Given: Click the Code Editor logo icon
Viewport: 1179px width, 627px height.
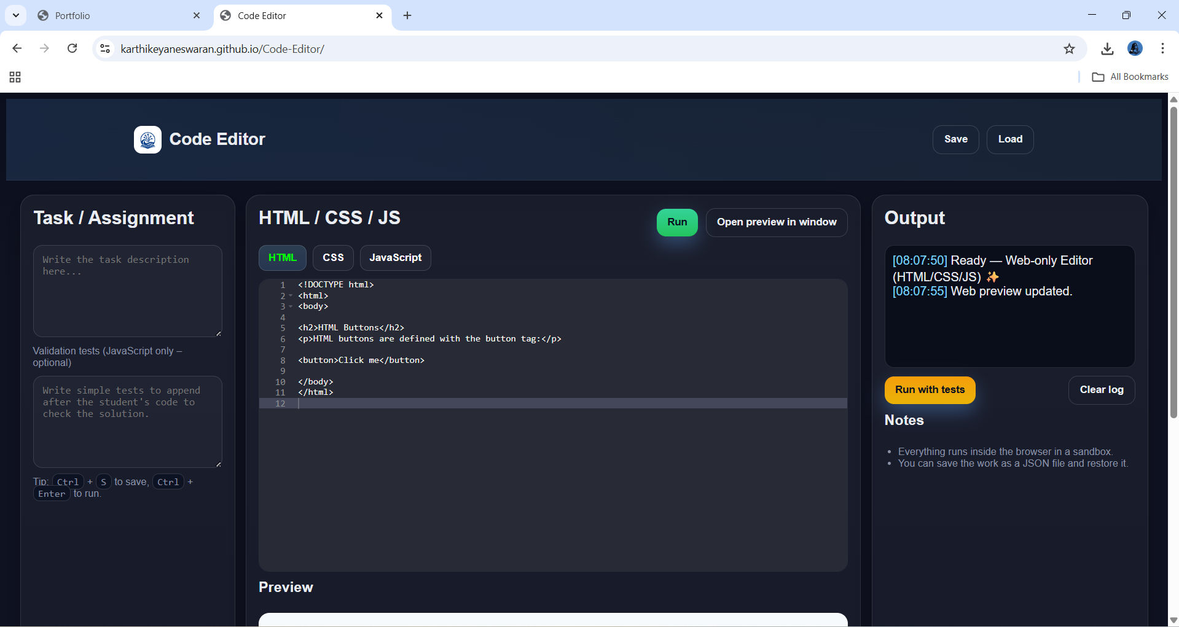Looking at the screenshot, I should tap(147, 140).
